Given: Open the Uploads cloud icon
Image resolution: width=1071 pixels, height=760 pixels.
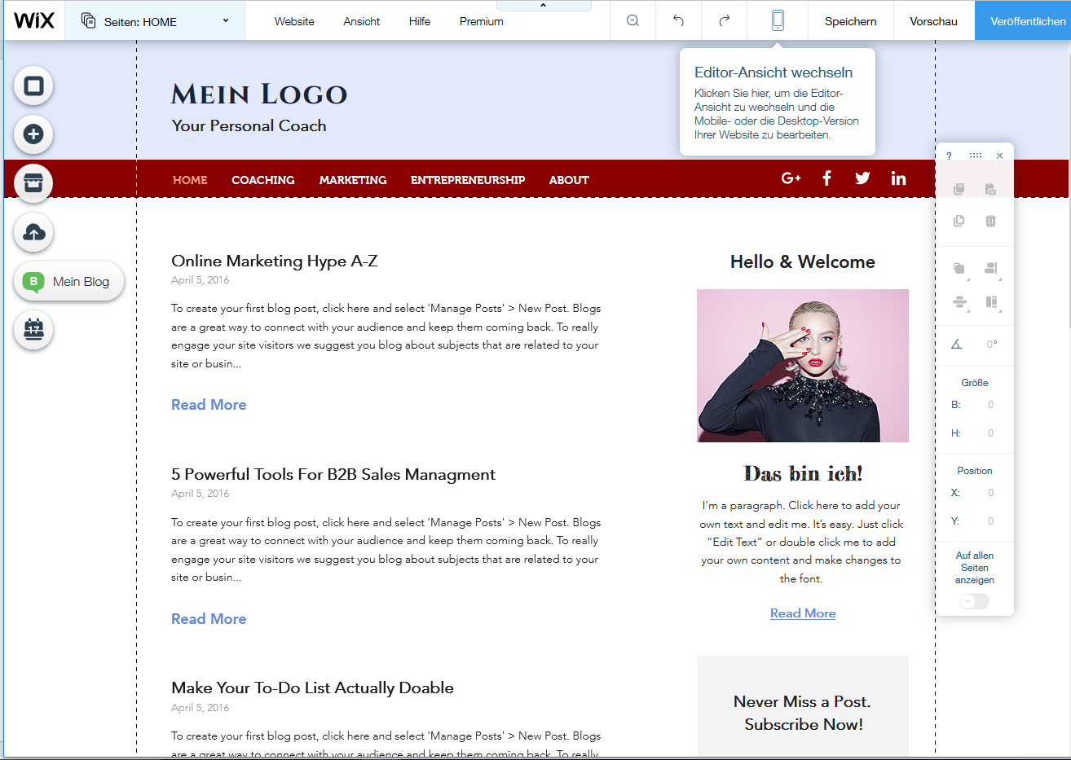Looking at the screenshot, I should click(33, 232).
